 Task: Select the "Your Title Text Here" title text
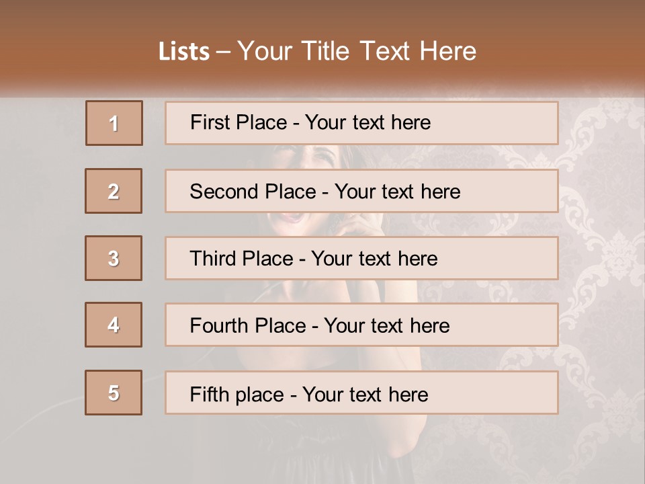357,51
